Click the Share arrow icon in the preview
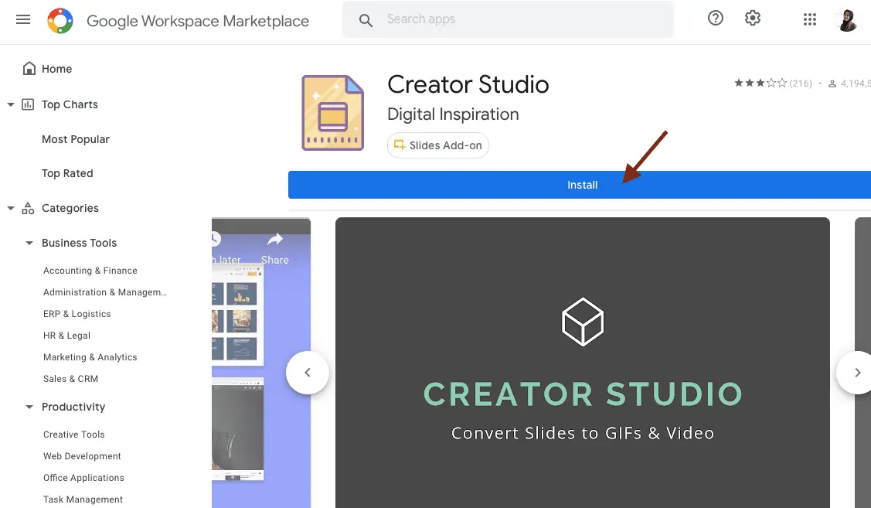The image size is (871, 508). click(275, 240)
